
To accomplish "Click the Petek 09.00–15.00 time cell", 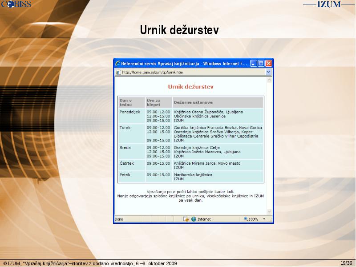I will click(x=158, y=175).
